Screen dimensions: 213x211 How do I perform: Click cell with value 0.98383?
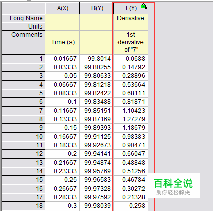tap(131, 137)
